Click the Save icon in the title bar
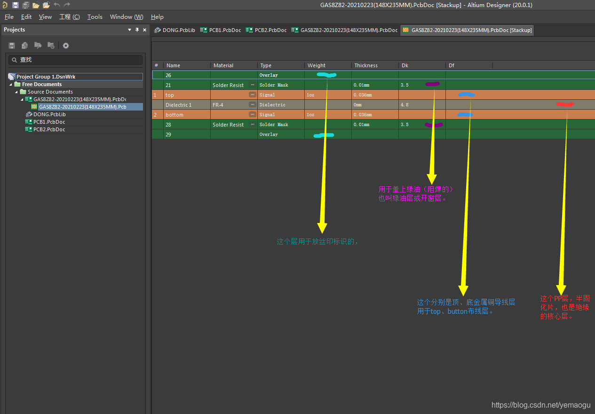 [15, 5]
